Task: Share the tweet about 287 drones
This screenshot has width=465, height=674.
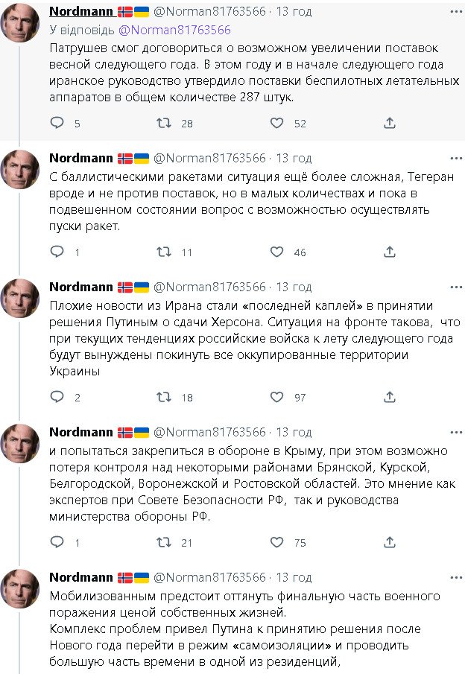Action: [x=389, y=123]
